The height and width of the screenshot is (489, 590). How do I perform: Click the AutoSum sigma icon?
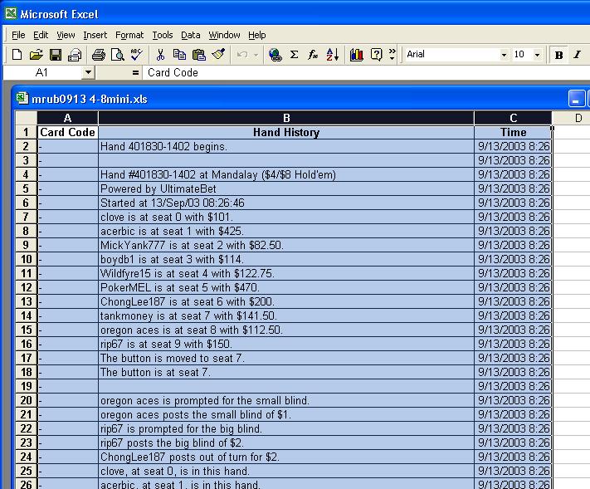click(294, 55)
